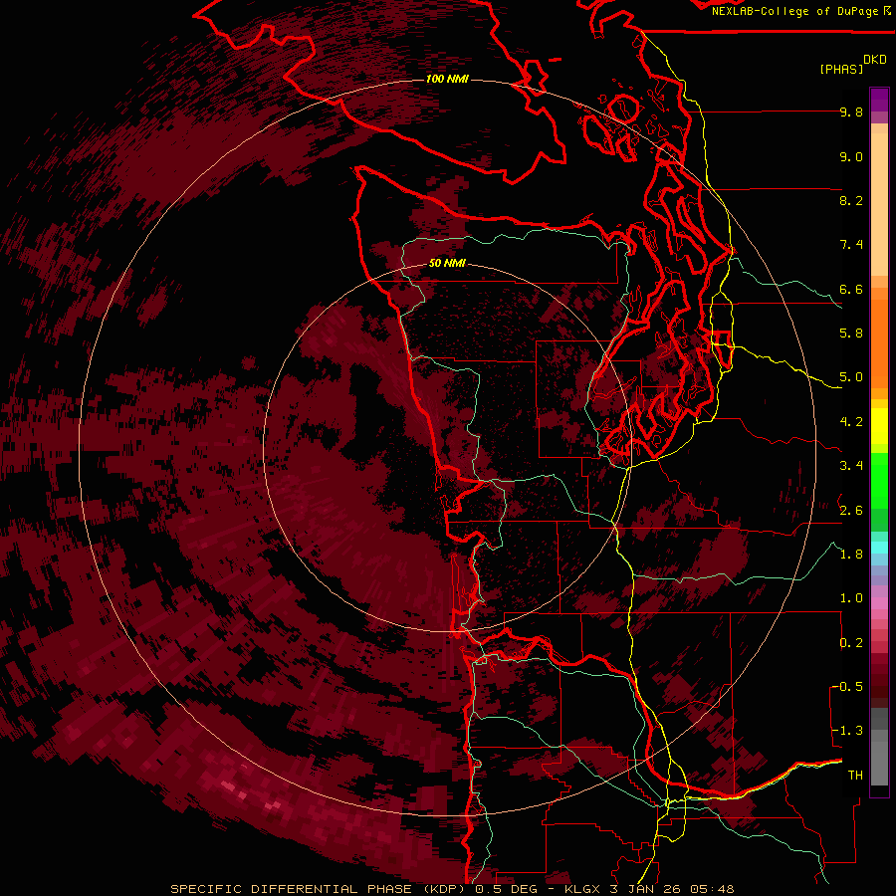Click the 5.0 scale value

click(x=851, y=377)
